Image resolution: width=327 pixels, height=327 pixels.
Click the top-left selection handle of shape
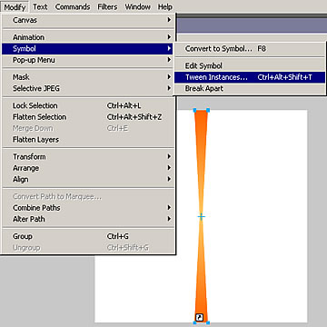(x=194, y=110)
